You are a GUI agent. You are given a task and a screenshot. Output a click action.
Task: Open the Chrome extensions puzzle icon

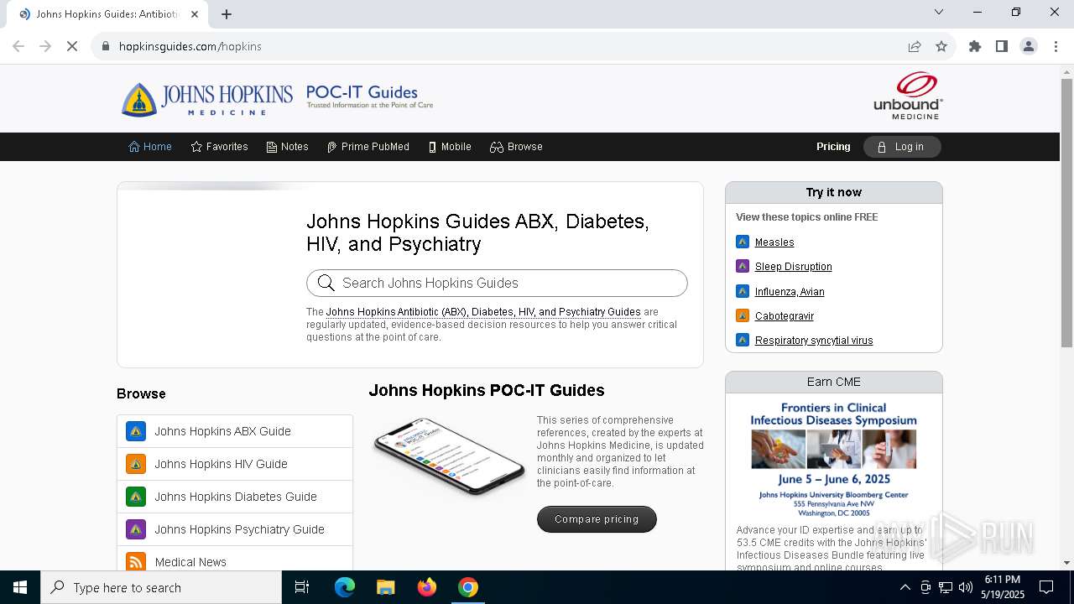(x=975, y=46)
